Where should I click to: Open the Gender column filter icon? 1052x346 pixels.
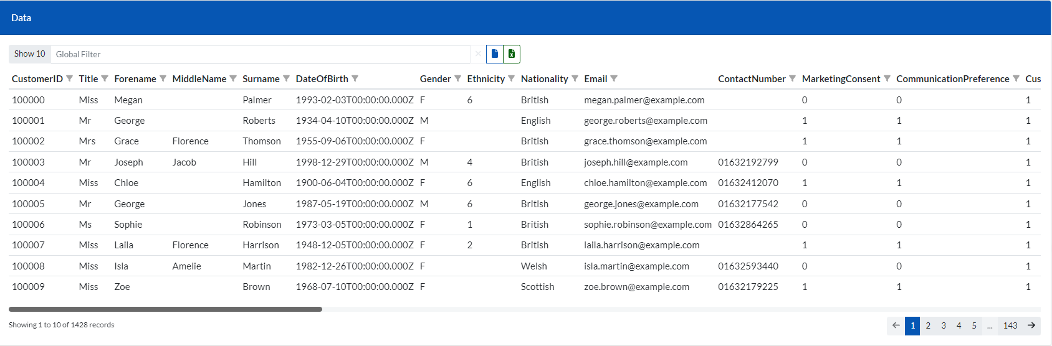[x=458, y=78]
